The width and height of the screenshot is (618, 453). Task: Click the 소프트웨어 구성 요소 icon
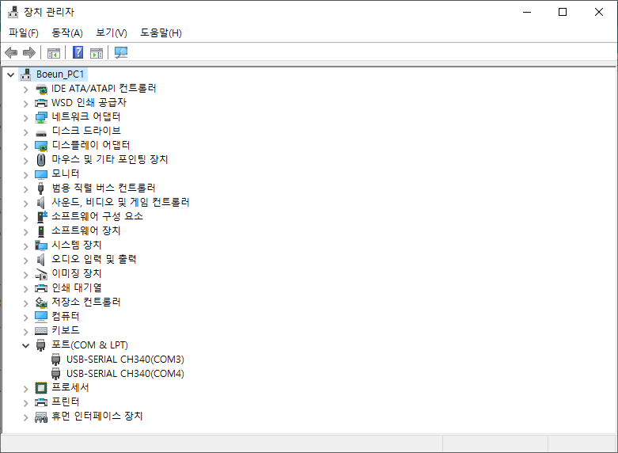pyautogui.click(x=42, y=217)
